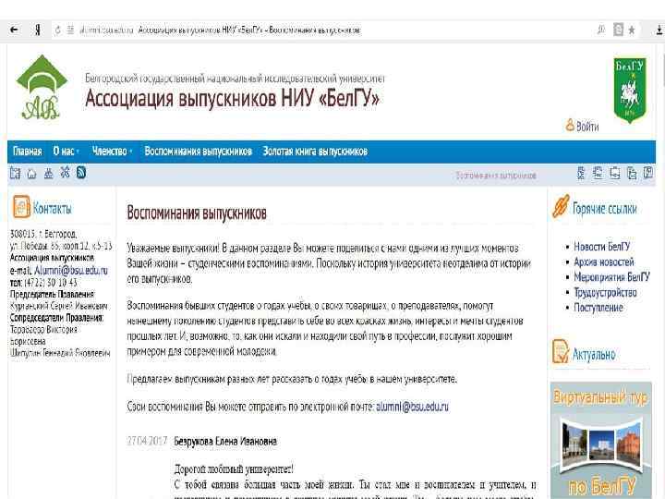Click the address line "308015, г. Белгород"
Screen dimensions: 665x499
[43, 234]
